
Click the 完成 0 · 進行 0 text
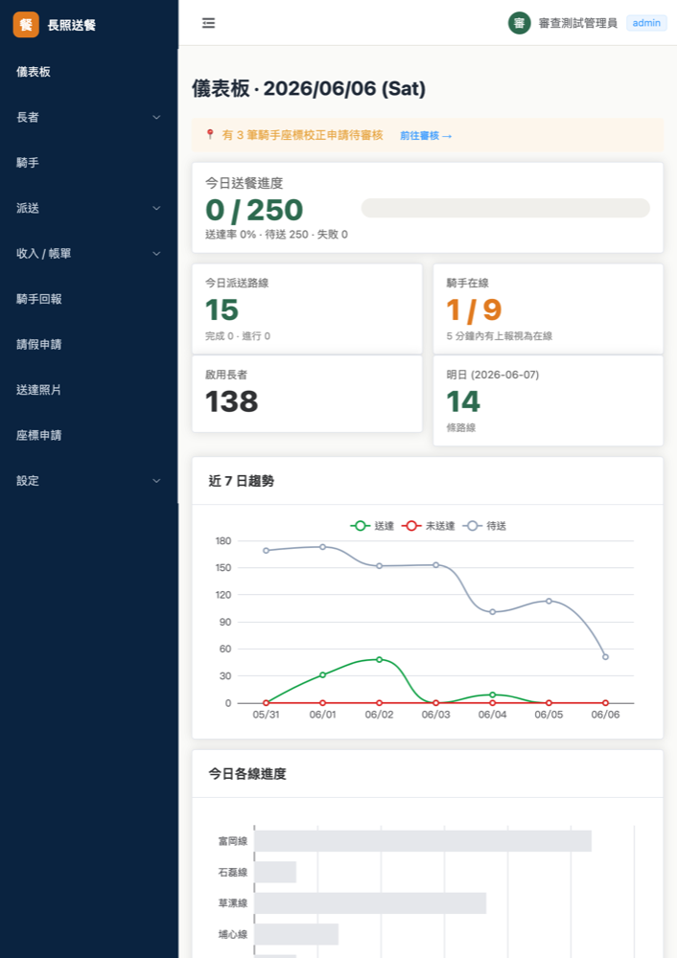tap(238, 336)
